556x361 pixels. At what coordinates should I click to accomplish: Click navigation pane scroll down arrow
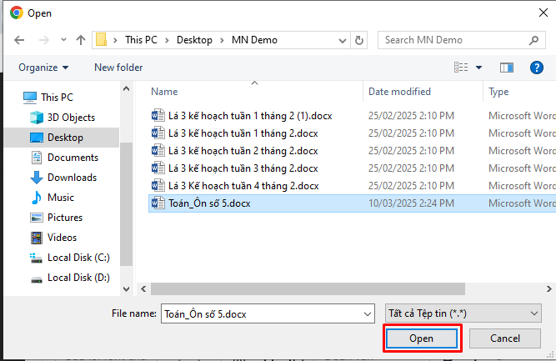pyautogui.click(x=126, y=289)
